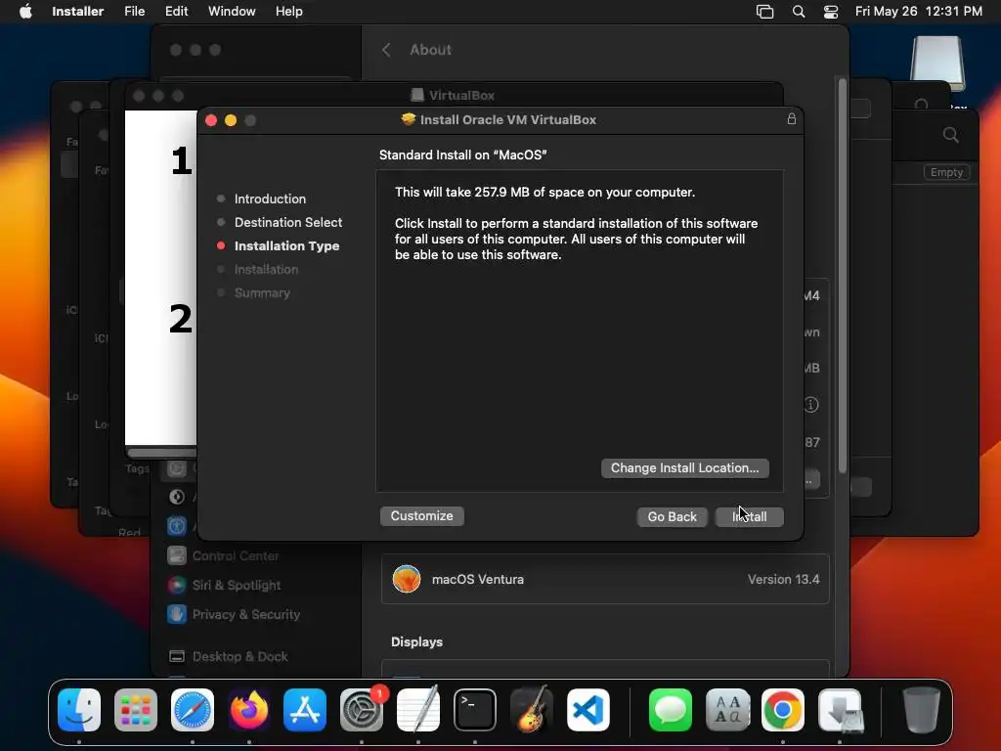Open Google Chrome from the Dock
Viewport: 1001px width, 751px height.
click(x=783, y=710)
